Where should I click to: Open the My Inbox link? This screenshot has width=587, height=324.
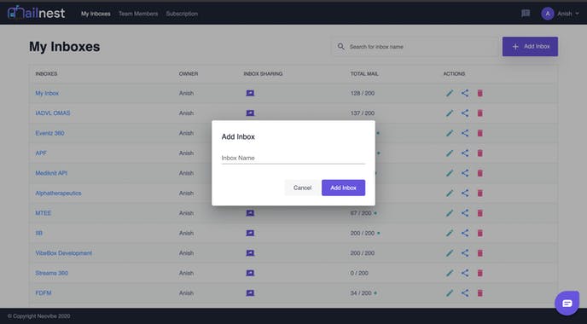pyautogui.click(x=47, y=93)
